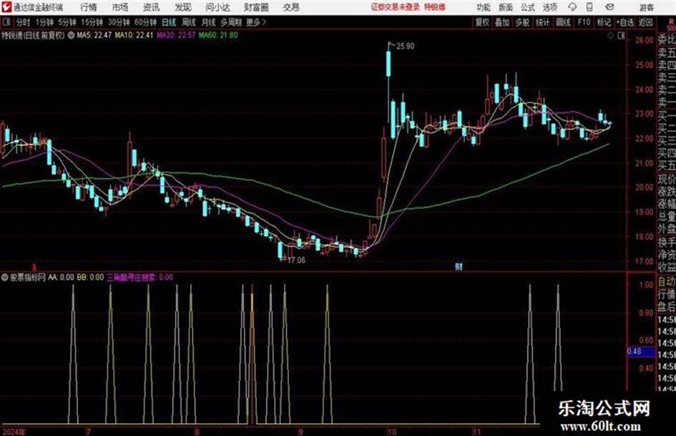Expand the 更多 period options
Viewport: 676px width, 436px height.
(x=256, y=22)
